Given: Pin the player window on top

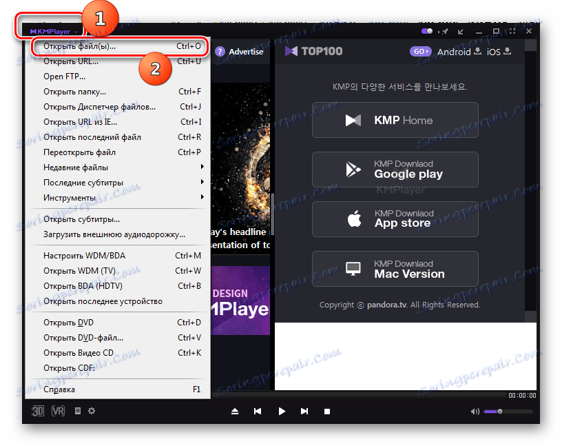Looking at the screenshot, I should (x=444, y=32).
